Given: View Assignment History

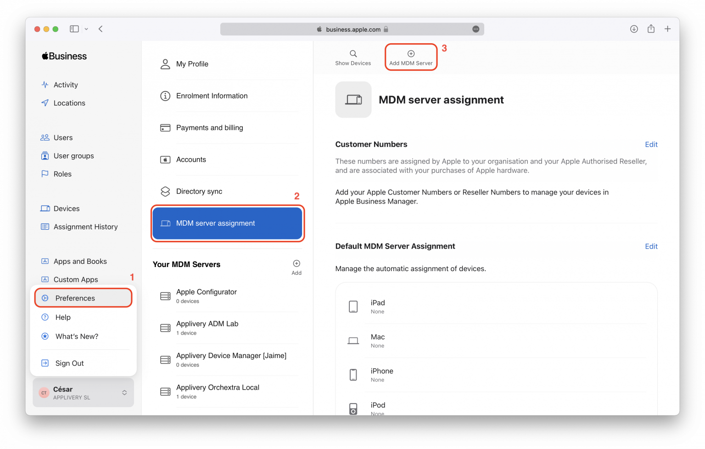Looking at the screenshot, I should coord(85,227).
